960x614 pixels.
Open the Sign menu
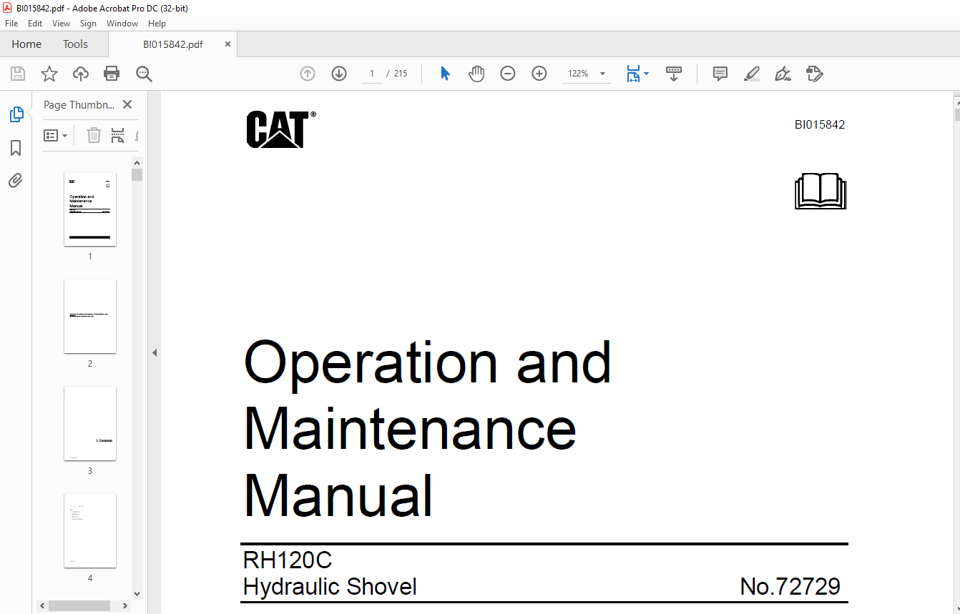point(88,24)
